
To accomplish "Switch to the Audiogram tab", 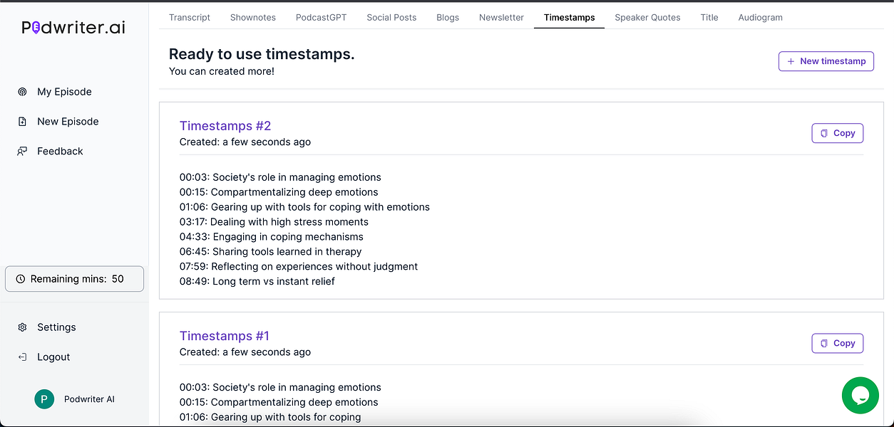I will click(760, 17).
